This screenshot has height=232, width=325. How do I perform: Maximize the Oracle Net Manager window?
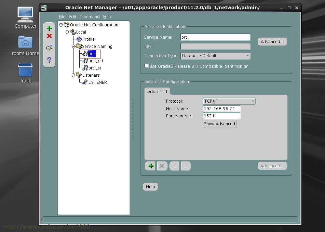(289, 8)
